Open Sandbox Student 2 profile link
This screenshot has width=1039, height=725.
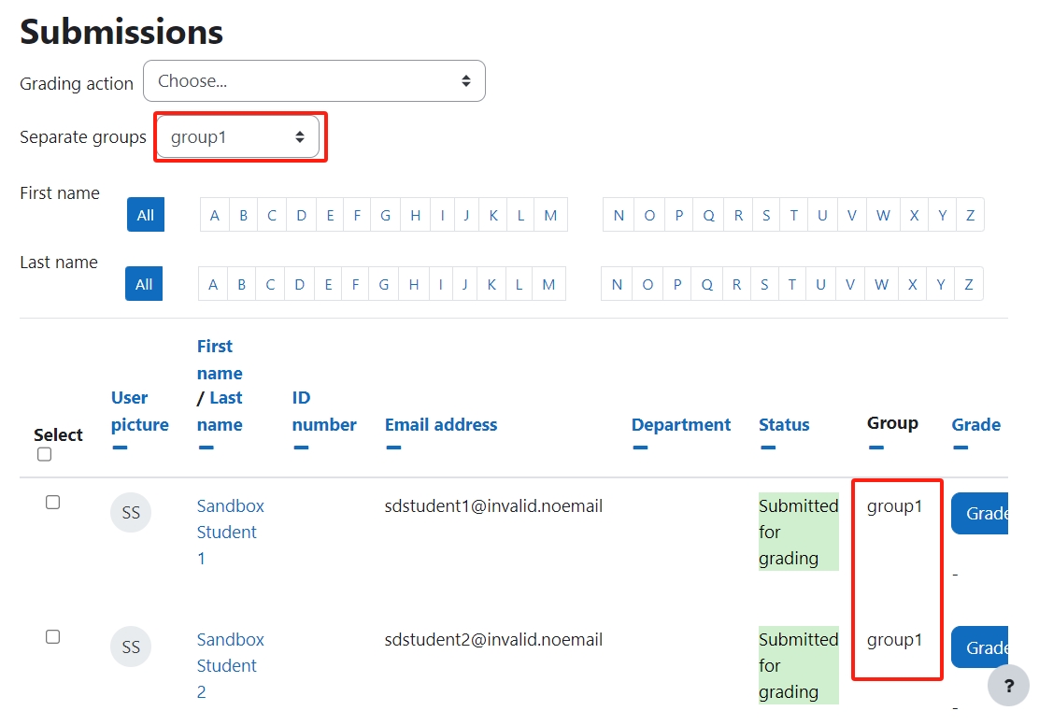tap(230, 665)
